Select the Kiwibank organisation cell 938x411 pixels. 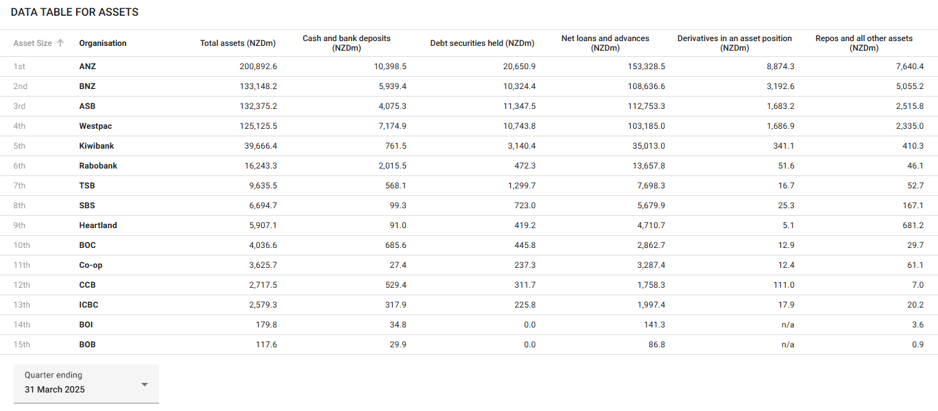point(97,146)
